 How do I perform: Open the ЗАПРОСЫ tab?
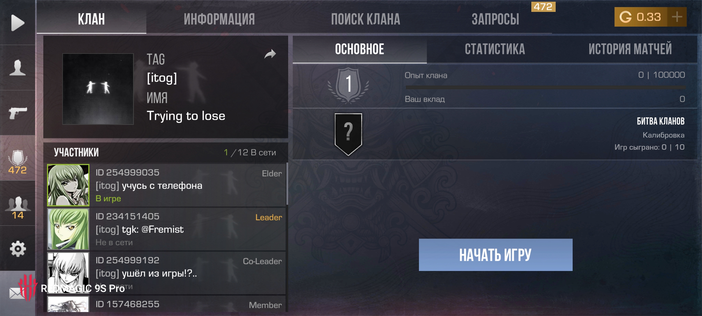[495, 19]
